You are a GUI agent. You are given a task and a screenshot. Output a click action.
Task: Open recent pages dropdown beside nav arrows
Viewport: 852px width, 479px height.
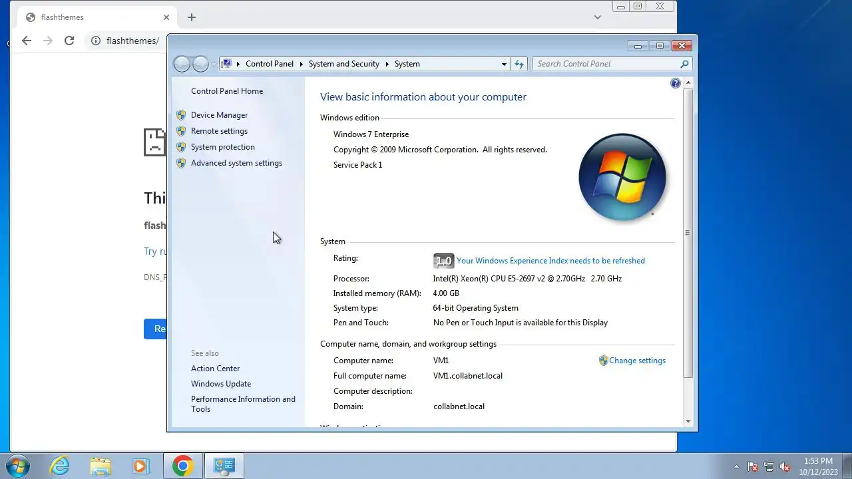(213, 65)
